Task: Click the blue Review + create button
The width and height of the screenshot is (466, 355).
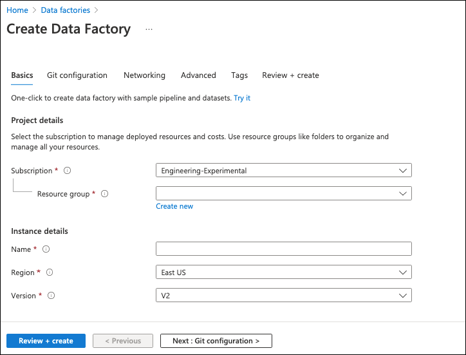Action: (x=46, y=341)
